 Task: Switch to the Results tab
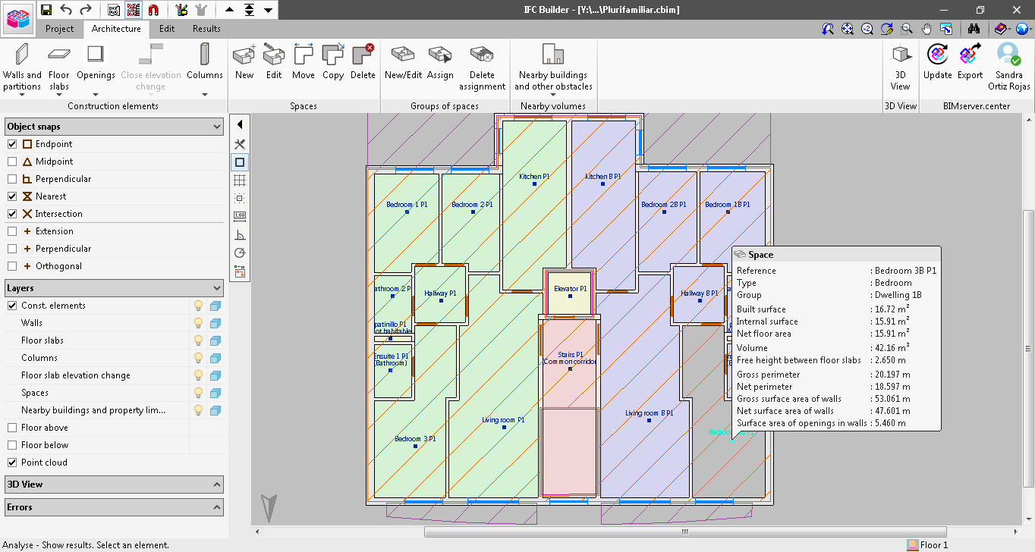(206, 29)
